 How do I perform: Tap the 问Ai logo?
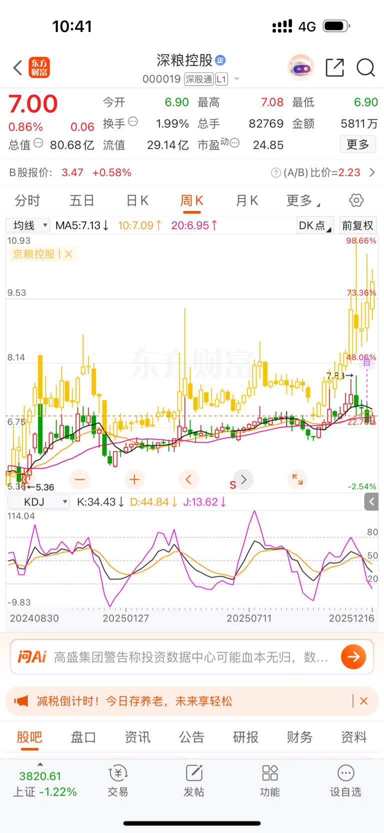32,656
